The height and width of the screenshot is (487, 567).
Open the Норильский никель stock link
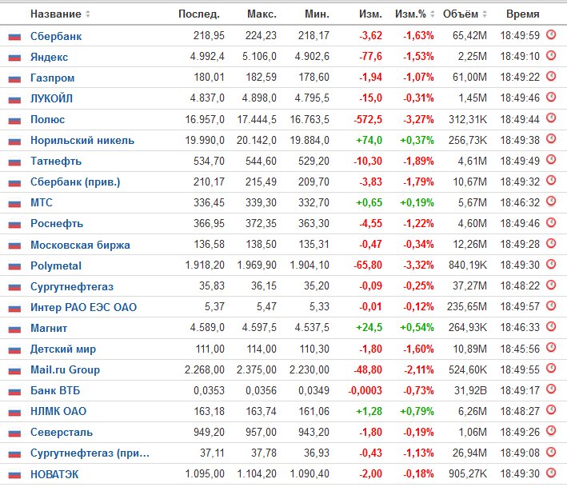point(82,140)
